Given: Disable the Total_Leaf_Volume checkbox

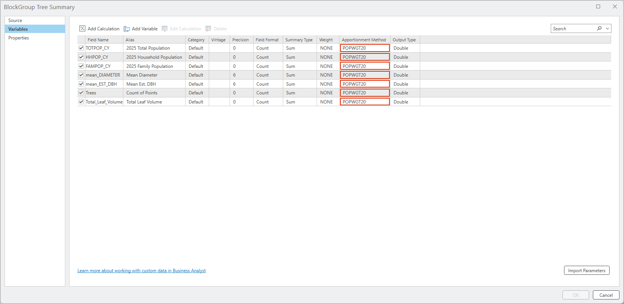Looking at the screenshot, I should pyautogui.click(x=81, y=102).
